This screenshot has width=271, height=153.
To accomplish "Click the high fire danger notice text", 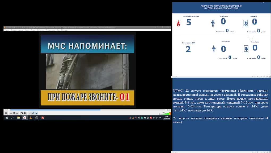I will click(x=221, y=120).
